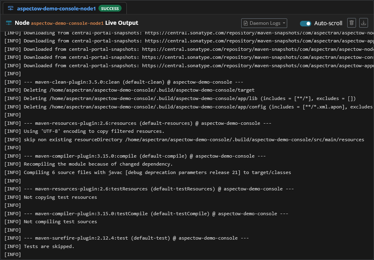Click the Auto-scroll label
The image size is (374, 260).
click(x=328, y=23)
